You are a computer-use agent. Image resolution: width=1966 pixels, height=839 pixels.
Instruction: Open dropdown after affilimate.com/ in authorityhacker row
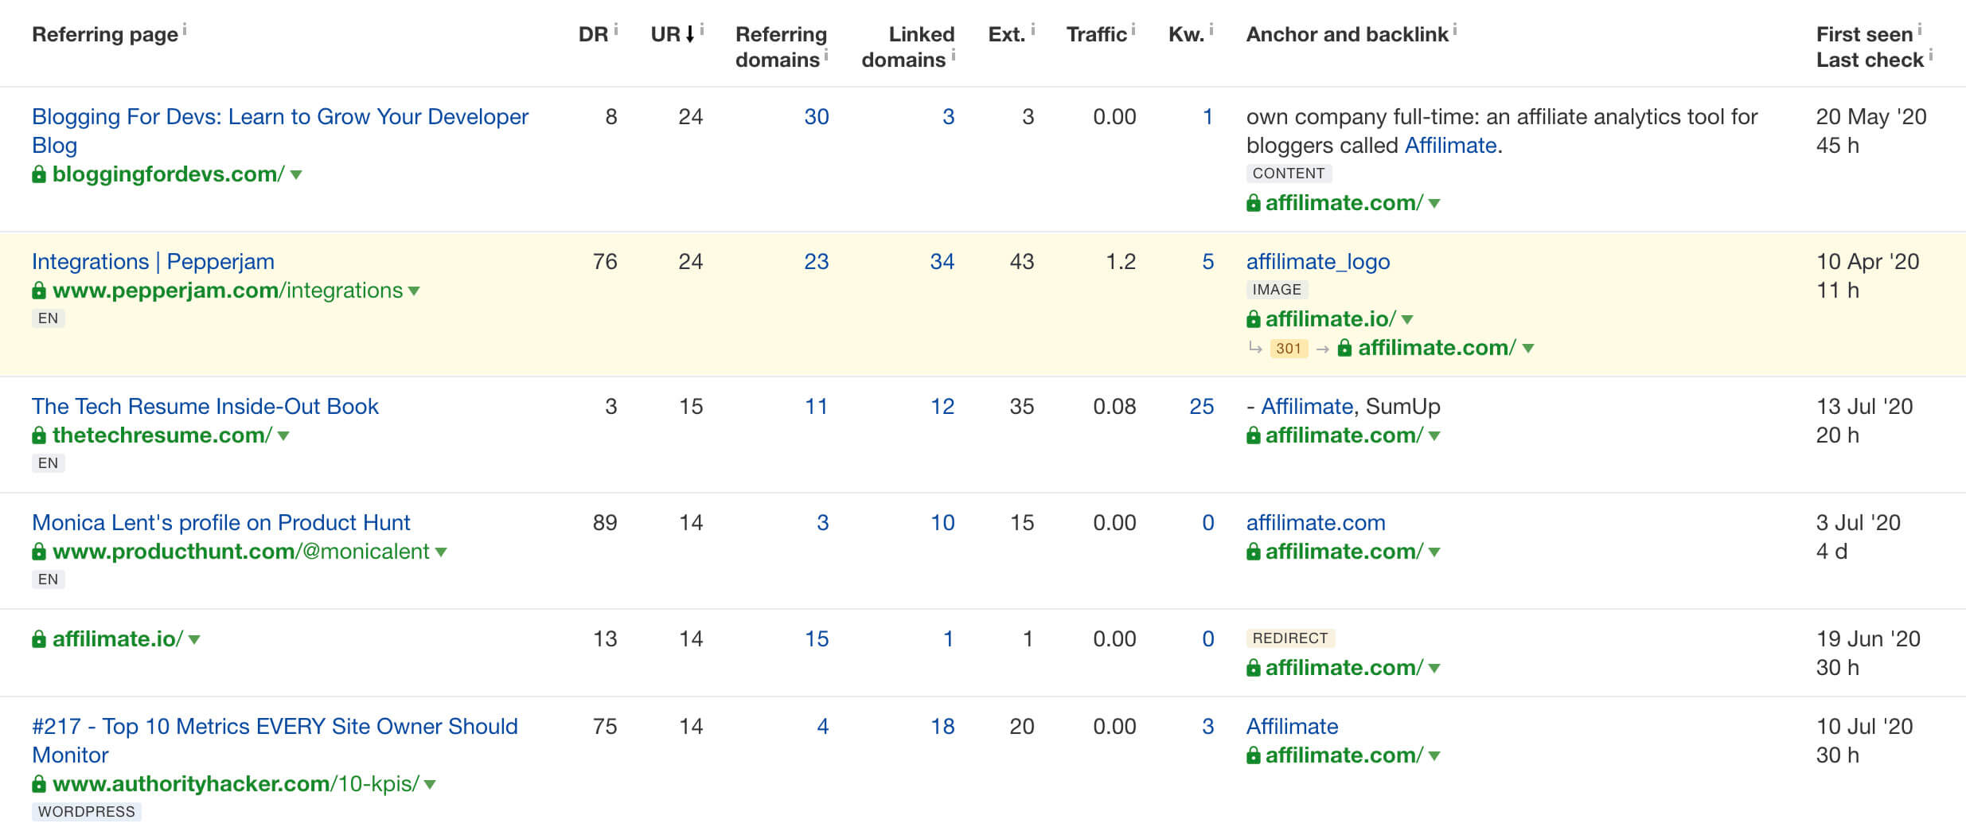tap(1434, 755)
